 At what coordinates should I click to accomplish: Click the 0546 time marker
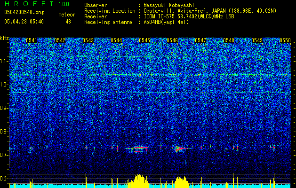pos(172,40)
